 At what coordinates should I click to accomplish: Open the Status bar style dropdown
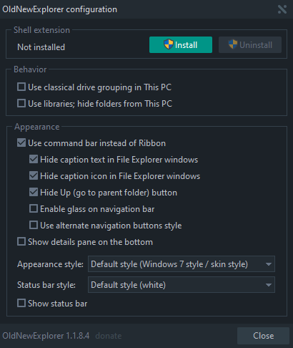click(x=182, y=285)
